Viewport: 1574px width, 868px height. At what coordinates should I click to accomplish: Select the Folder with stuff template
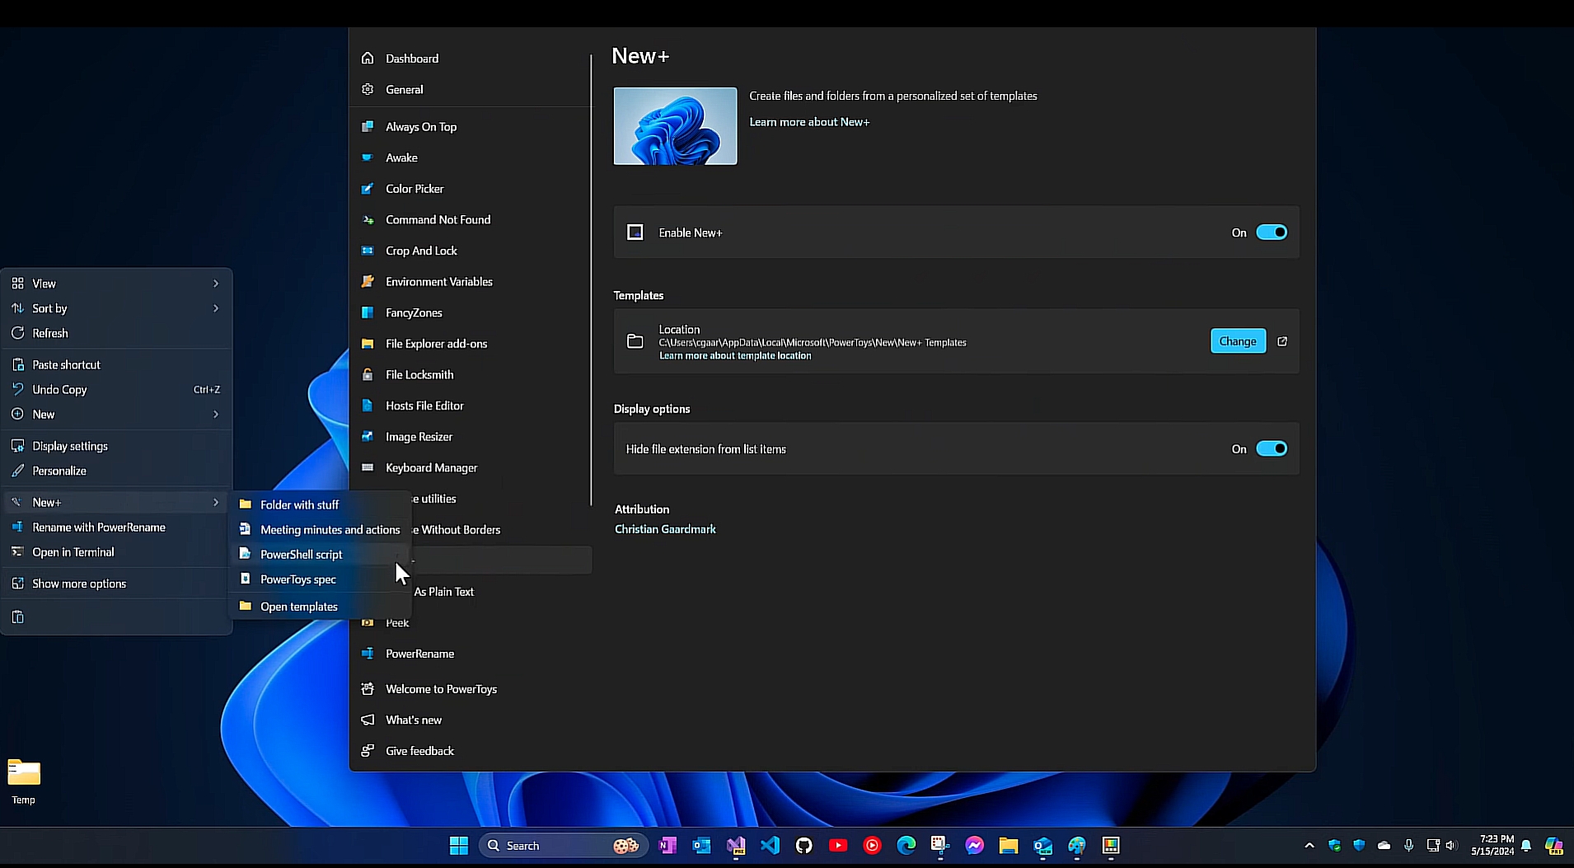pyautogui.click(x=321, y=504)
